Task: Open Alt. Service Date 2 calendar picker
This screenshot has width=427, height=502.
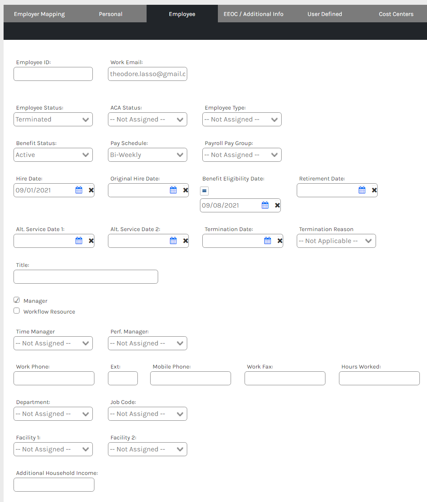Action: point(173,241)
